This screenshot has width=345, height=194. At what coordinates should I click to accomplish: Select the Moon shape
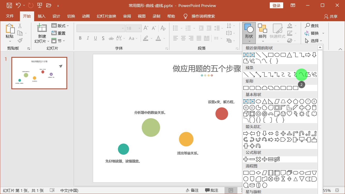[x=308, y=114]
